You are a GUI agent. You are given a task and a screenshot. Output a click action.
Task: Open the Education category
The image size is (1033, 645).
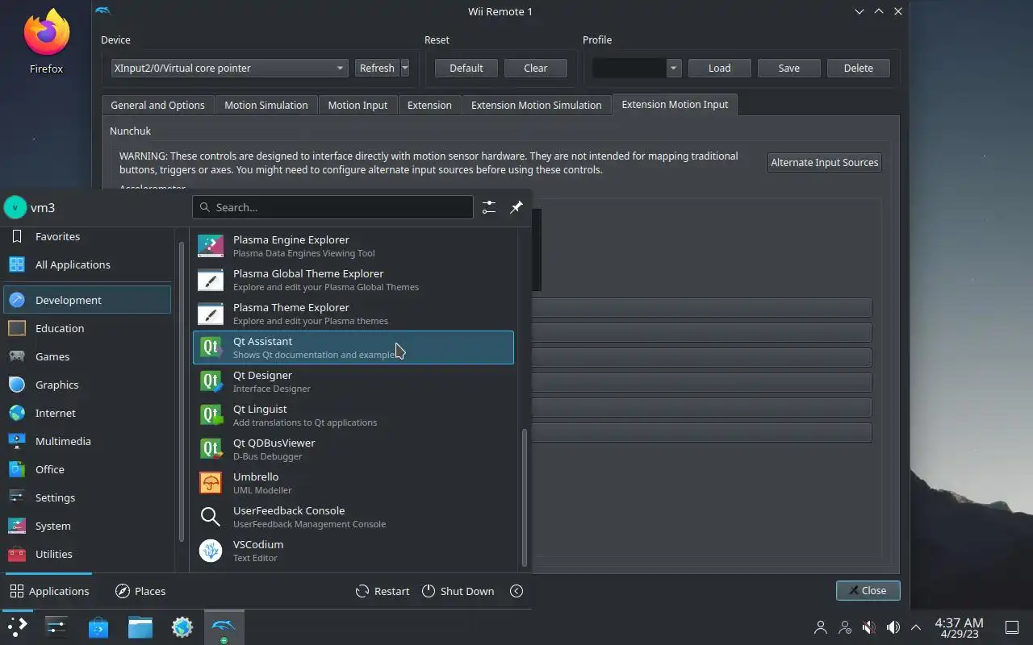coord(87,328)
